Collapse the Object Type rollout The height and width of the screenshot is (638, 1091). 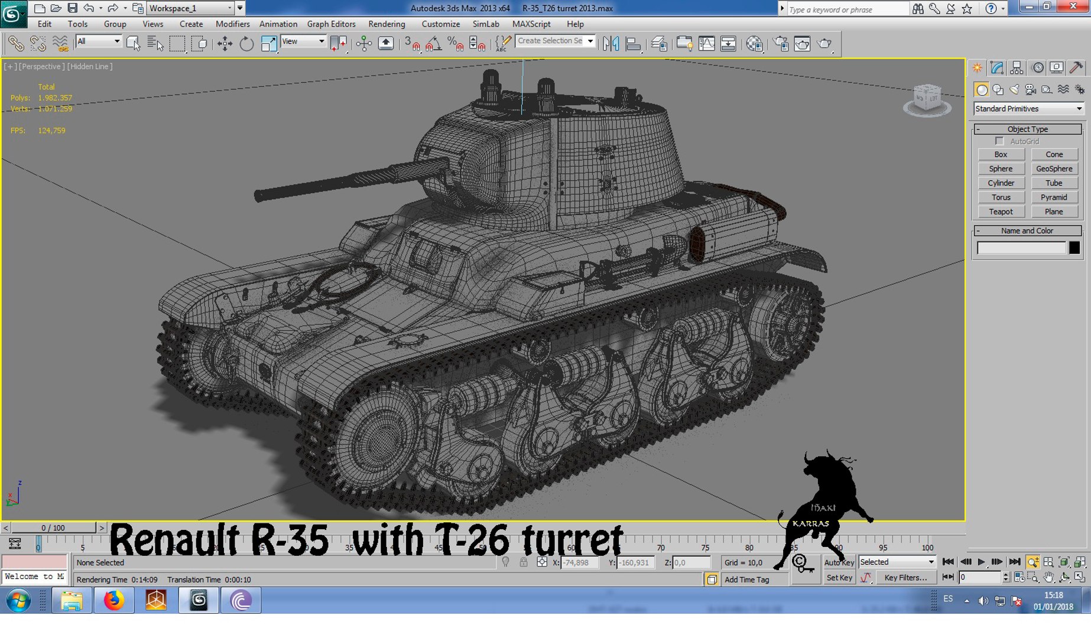click(x=1027, y=129)
